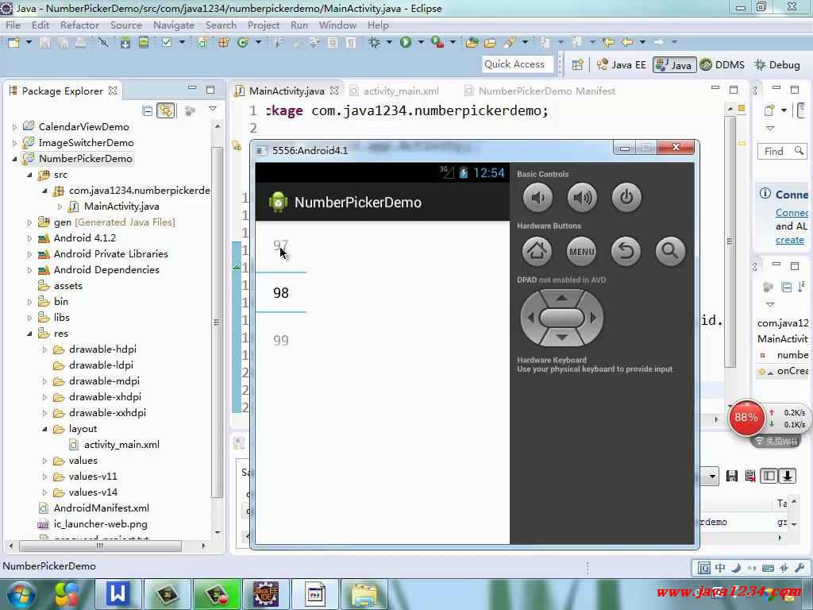Open Navigate menu
The height and width of the screenshot is (610, 813).
pos(174,25)
